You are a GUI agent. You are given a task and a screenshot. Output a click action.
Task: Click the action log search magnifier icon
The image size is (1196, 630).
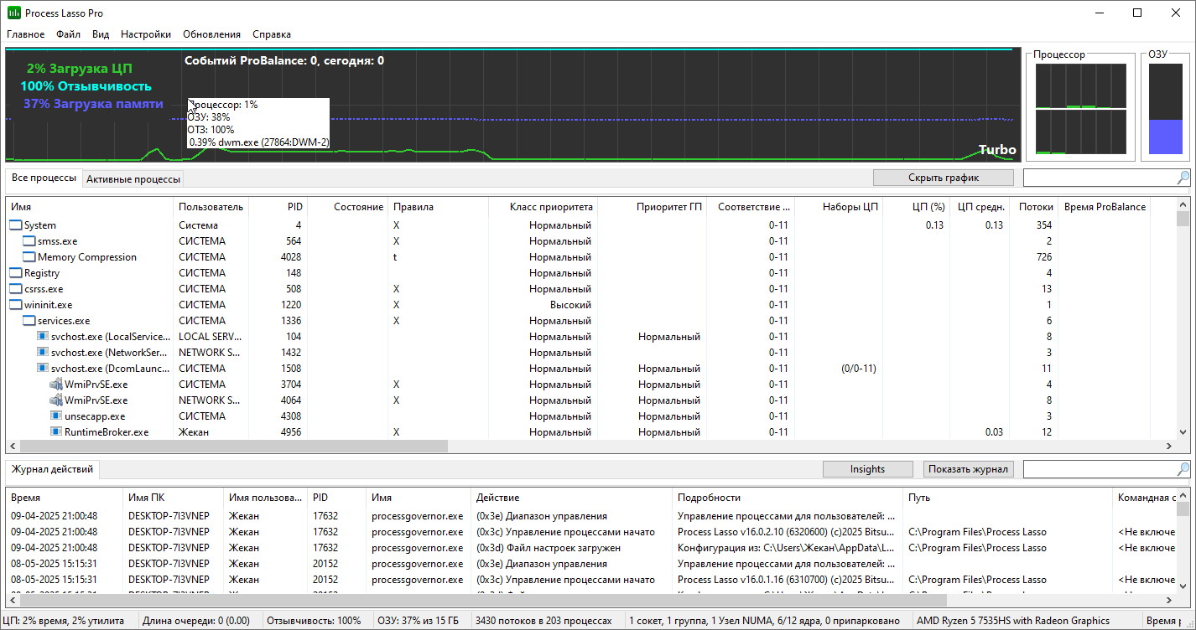[x=1183, y=469]
